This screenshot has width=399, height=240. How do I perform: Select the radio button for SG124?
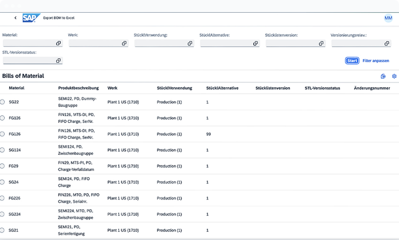(2, 150)
